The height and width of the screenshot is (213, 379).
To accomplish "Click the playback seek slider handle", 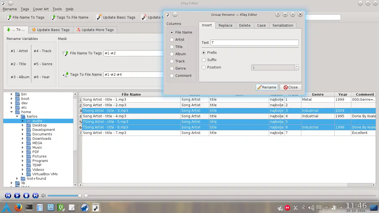I will pyautogui.click(x=86, y=196).
